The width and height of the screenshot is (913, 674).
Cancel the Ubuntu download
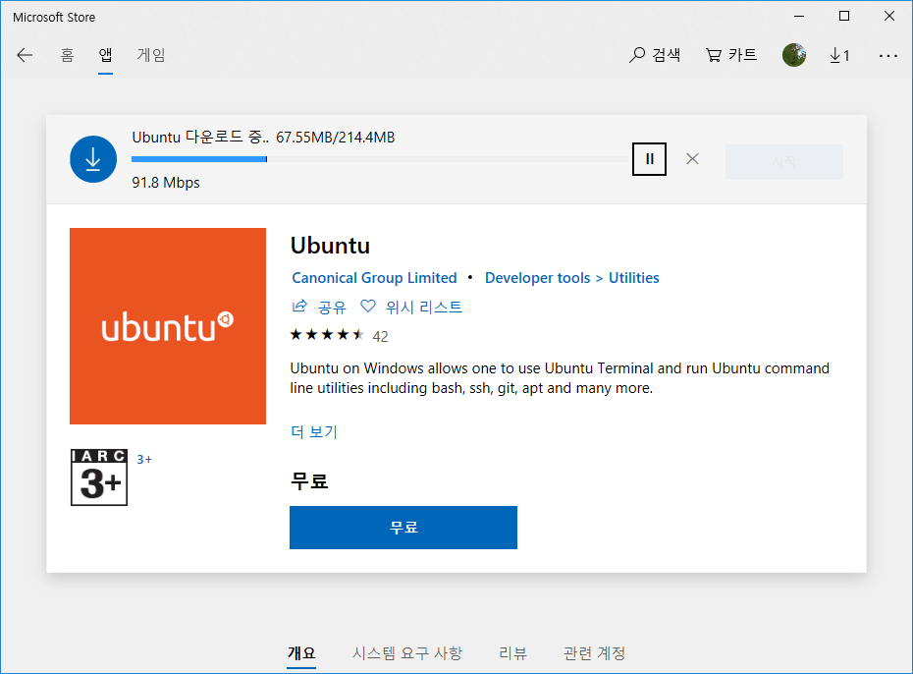(692, 159)
